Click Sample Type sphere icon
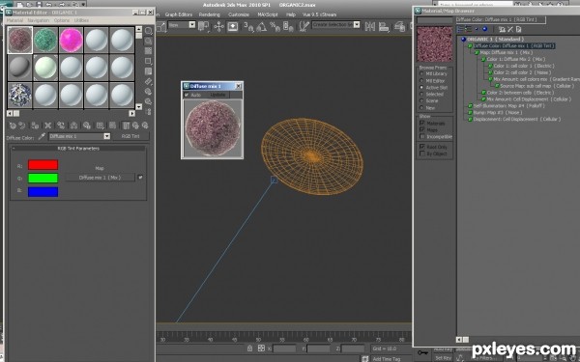Viewport: 580px width, 362px height. coord(148,31)
